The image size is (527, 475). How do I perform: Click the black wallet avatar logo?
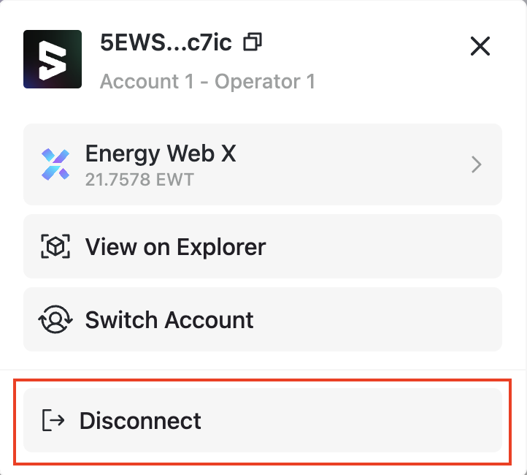[53, 59]
